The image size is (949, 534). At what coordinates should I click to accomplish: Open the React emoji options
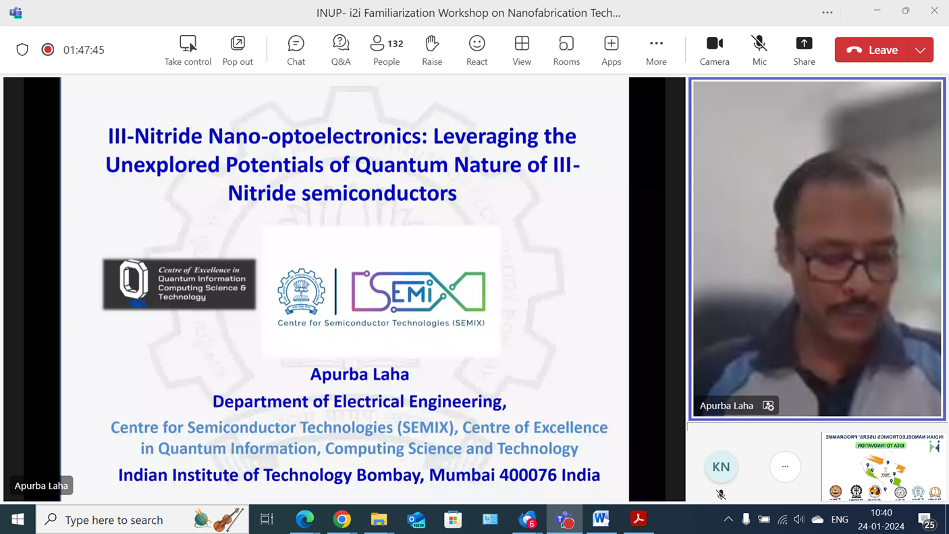pyautogui.click(x=477, y=51)
